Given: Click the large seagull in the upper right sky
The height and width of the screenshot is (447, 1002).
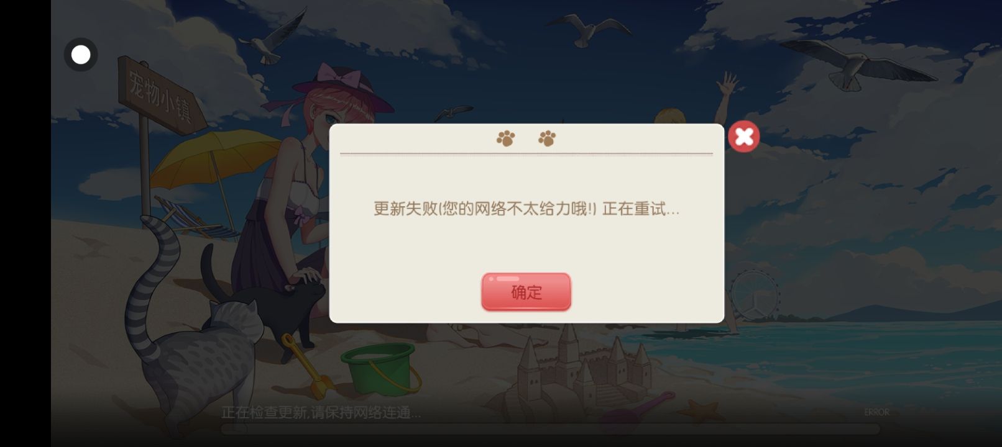Looking at the screenshot, I should tap(861, 65).
